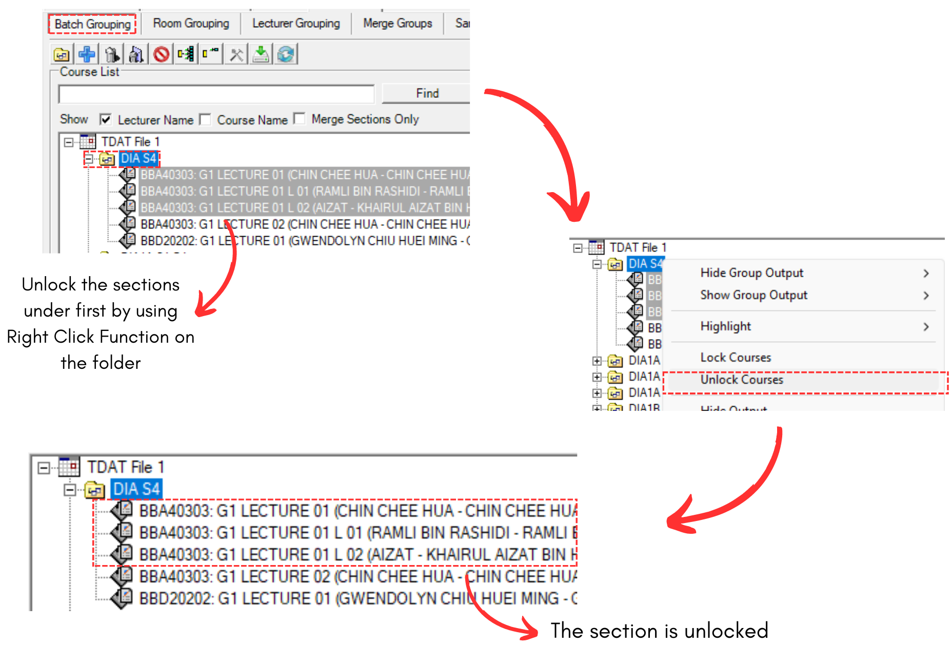This screenshot has width=952, height=647.
Task: Click the red prohibit circle icon
Action: (x=162, y=54)
